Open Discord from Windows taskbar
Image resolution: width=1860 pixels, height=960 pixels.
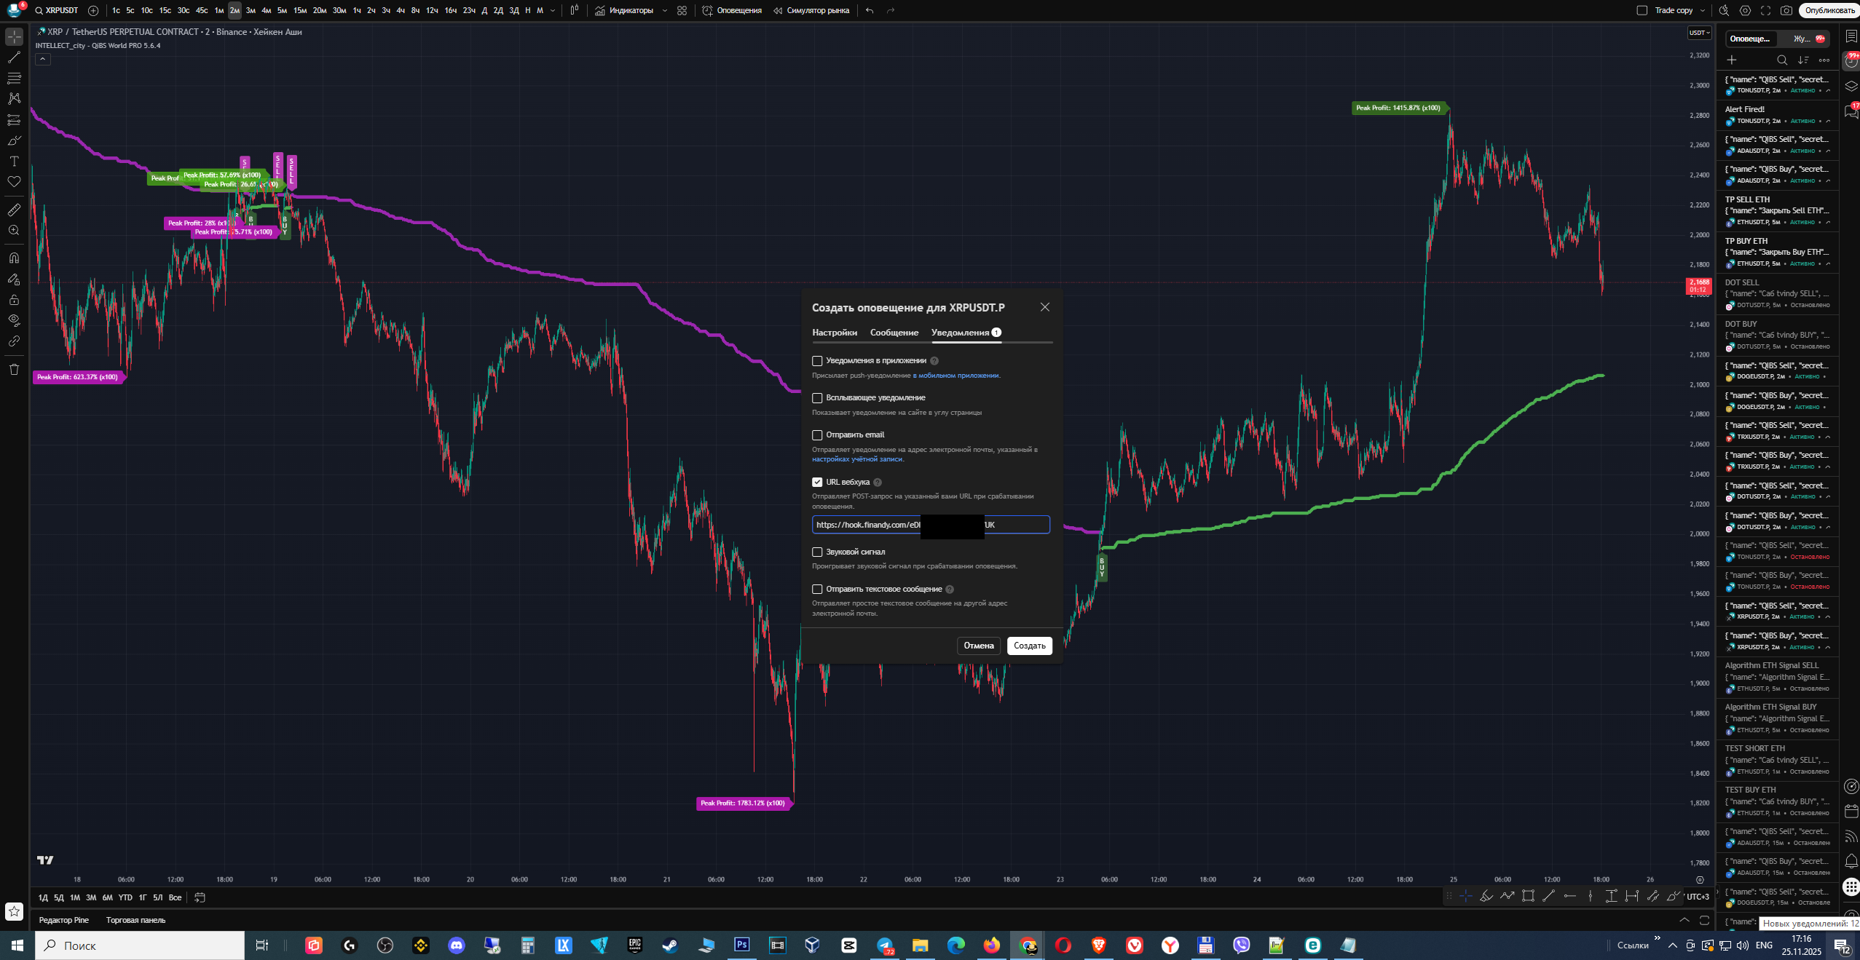tap(457, 945)
